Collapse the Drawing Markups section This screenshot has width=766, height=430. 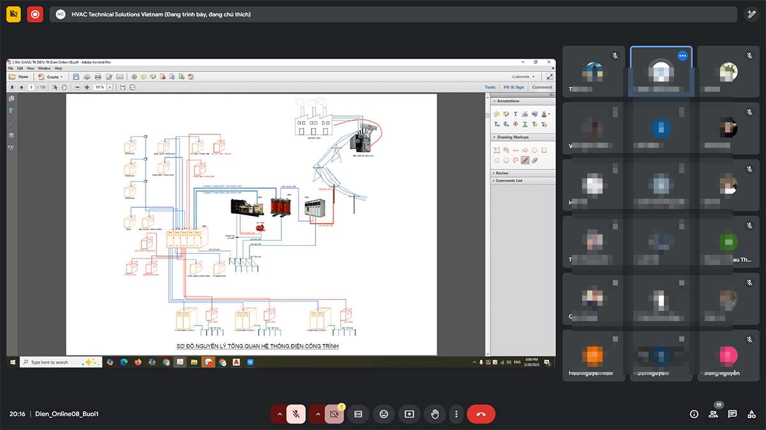click(x=523, y=137)
